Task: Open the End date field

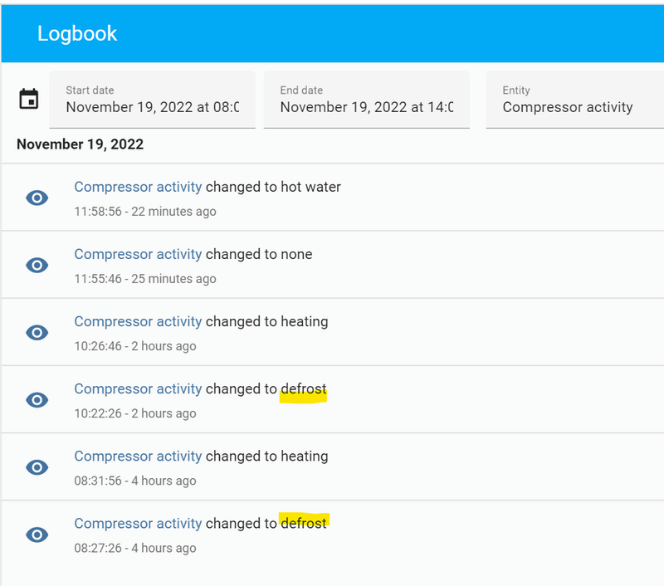Action: (366, 100)
